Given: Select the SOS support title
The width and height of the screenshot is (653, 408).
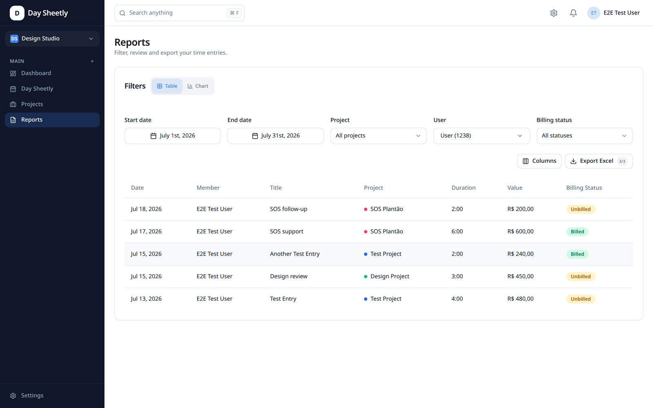Looking at the screenshot, I should tap(287, 232).
